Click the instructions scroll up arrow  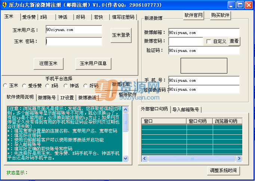click(125, 110)
